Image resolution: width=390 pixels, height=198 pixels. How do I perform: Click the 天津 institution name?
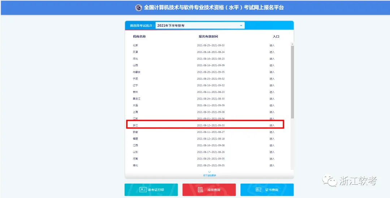135,52
